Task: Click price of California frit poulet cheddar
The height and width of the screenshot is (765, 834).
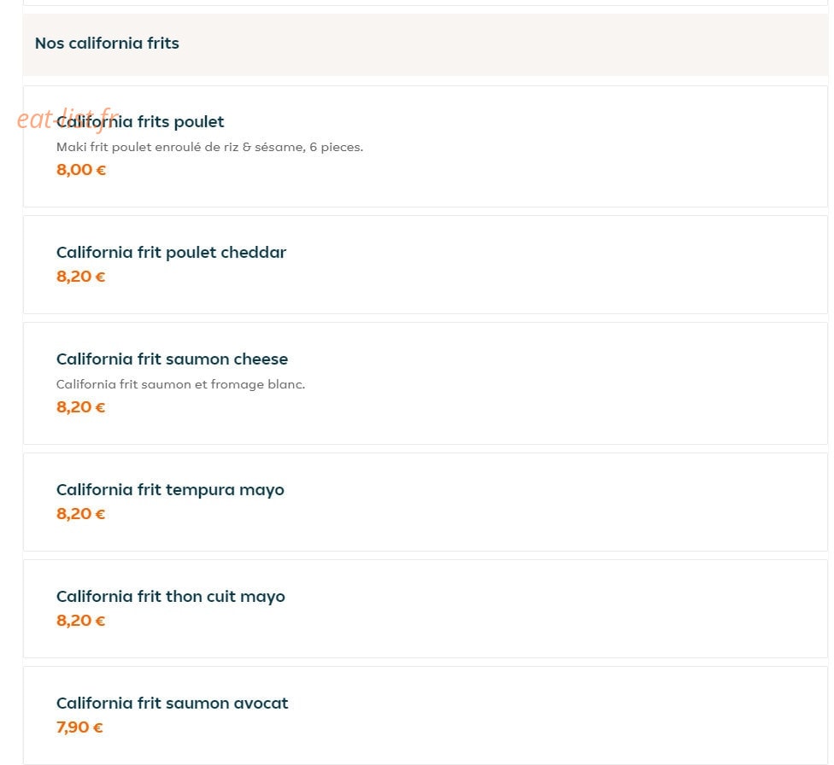Action: pyautogui.click(x=81, y=277)
